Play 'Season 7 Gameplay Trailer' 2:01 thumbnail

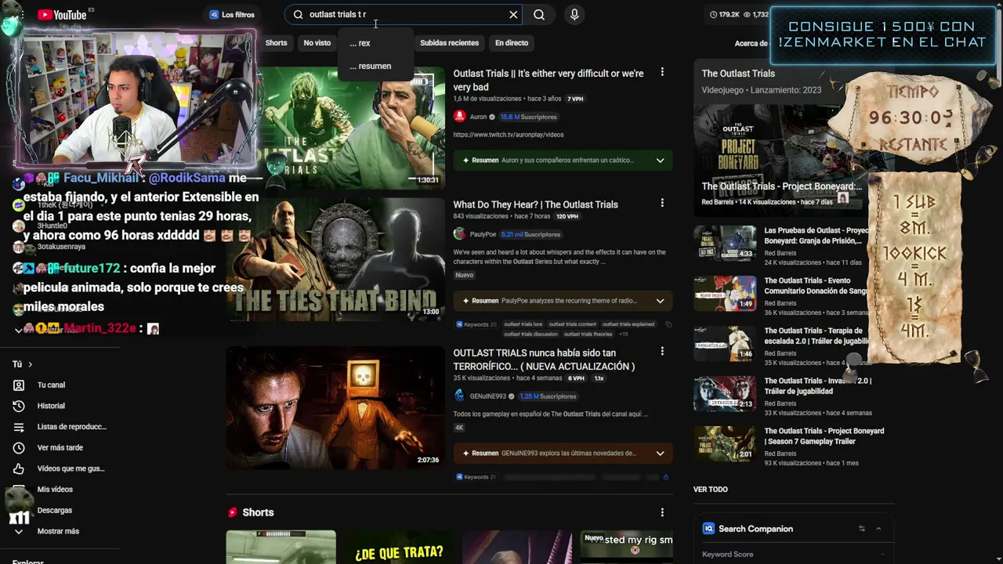coord(725,443)
